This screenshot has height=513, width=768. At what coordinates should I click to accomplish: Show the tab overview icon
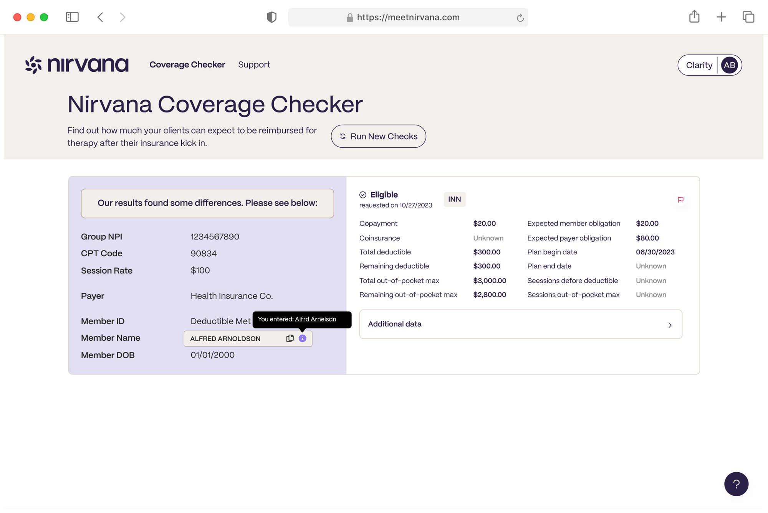click(x=748, y=17)
